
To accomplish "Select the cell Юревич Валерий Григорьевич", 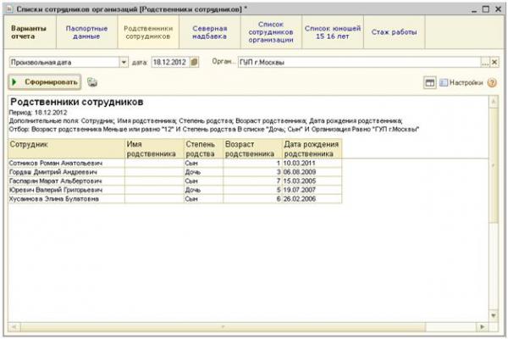I will 66,190.
